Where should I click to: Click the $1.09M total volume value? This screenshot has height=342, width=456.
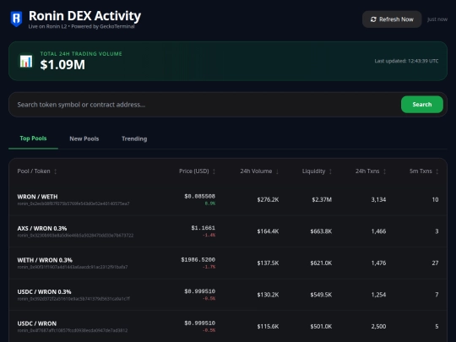62,64
